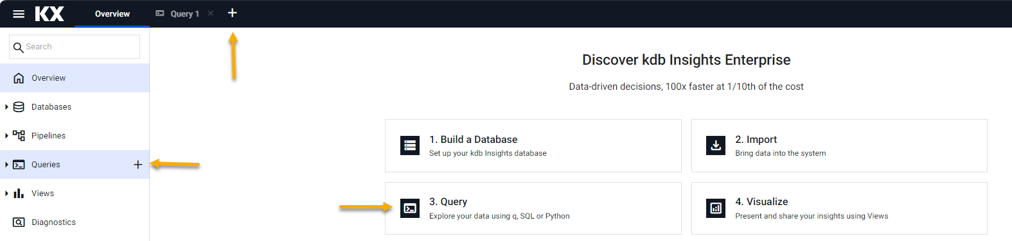Click the Views bar chart icon

(19, 194)
